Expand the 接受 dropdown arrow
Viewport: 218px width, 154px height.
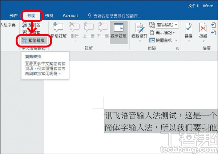(x=189, y=41)
